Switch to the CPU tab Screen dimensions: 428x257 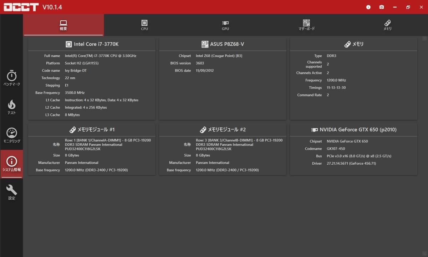[144, 25]
